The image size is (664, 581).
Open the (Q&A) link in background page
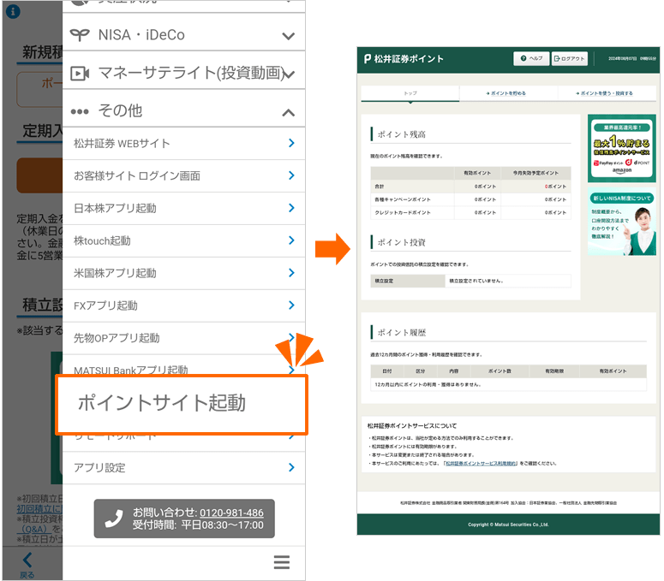[x=34, y=529]
